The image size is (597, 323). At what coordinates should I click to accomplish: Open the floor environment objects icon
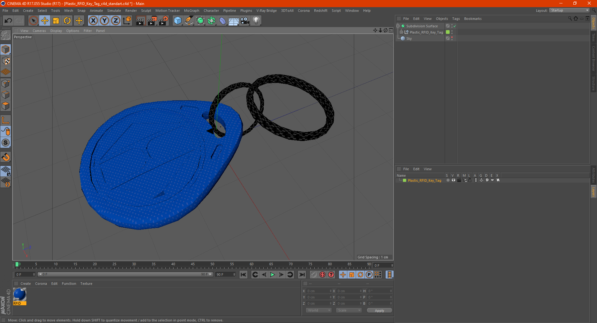234,21
